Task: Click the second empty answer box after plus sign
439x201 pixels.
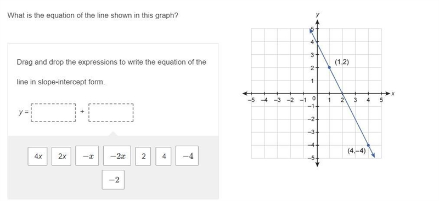Action: (111, 113)
